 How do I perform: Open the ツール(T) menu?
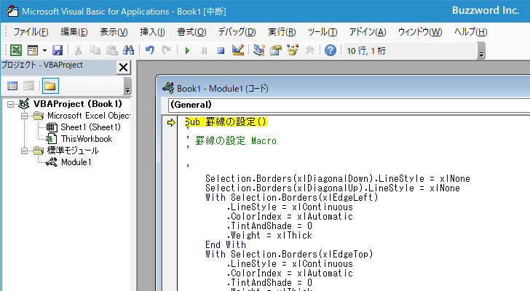(323, 32)
